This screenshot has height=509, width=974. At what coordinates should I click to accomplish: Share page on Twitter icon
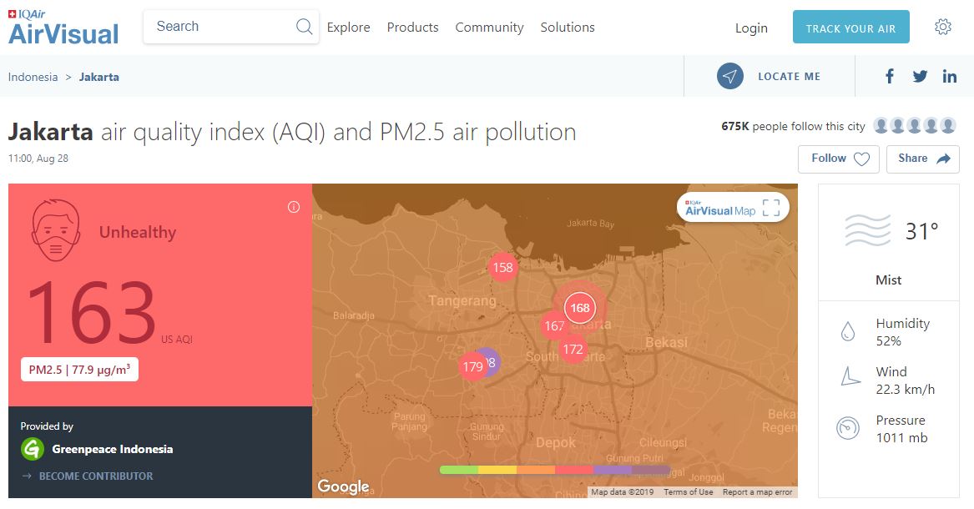(920, 77)
